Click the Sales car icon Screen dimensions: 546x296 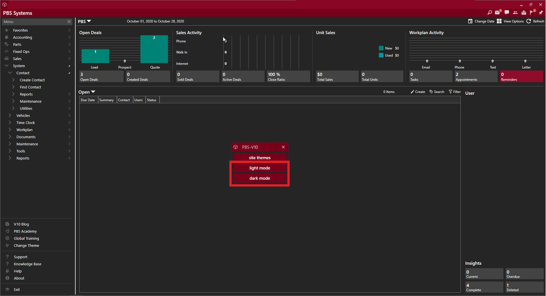pyautogui.click(x=7, y=59)
